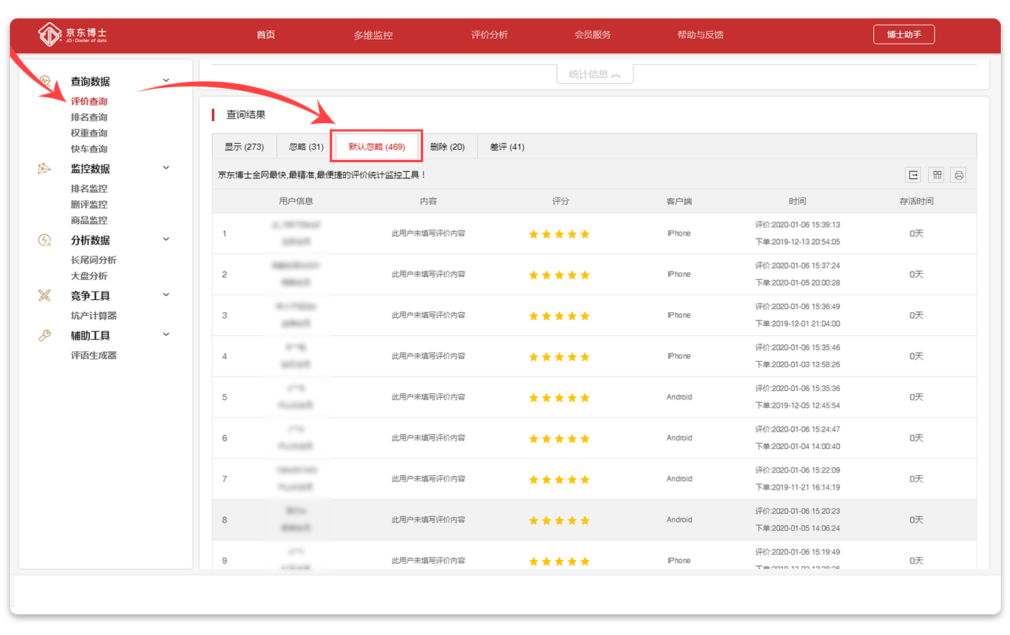The width and height of the screenshot is (1010, 635).
Task: Click review time 评价:2020-01-06 15:35:46
Action: coord(797,347)
